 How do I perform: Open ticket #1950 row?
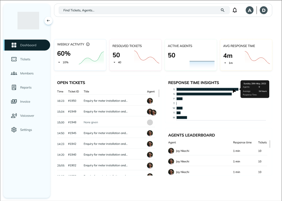coord(105,100)
